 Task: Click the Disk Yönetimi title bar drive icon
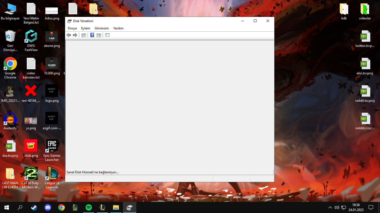coord(70,21)
